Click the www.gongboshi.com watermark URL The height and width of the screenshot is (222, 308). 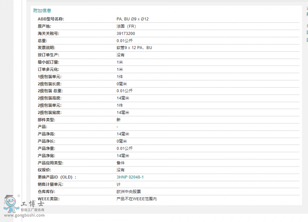point(24,215)
